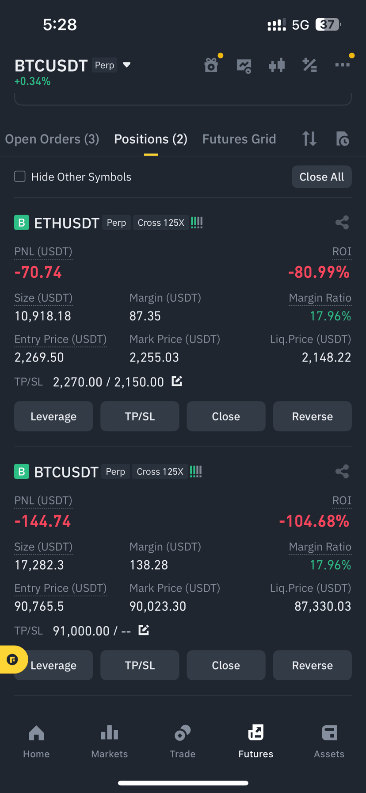
Task: Go to Assets in bottom navigation
Action: tap(329, 742)
